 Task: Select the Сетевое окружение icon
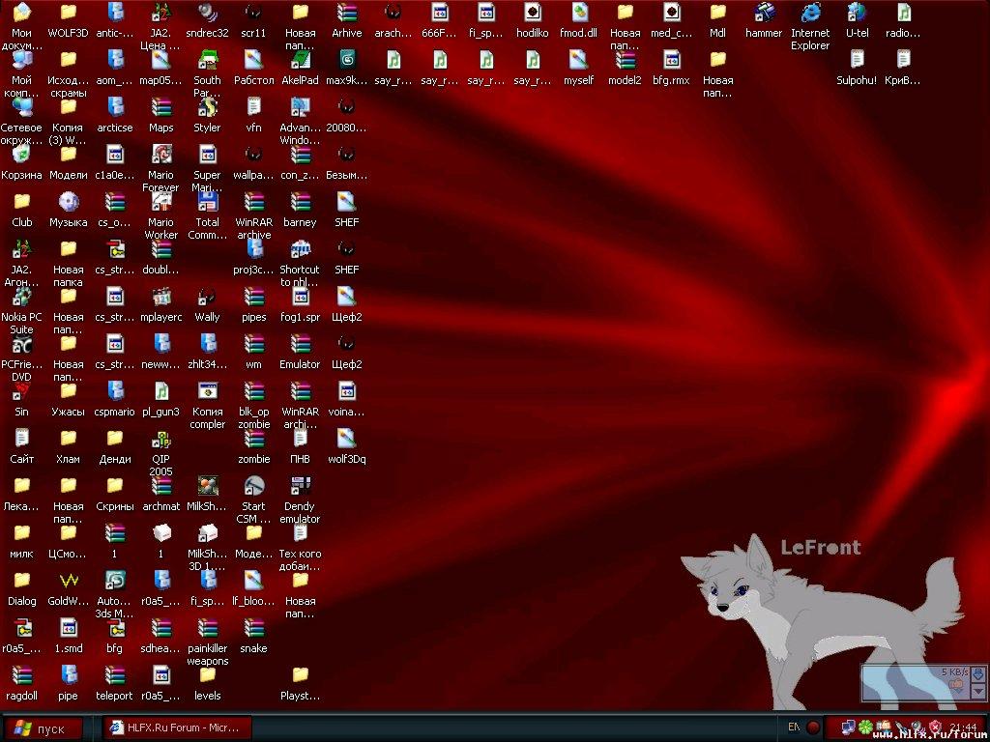21,107
